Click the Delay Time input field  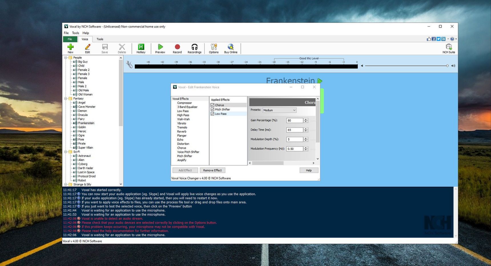tap(295, 130)
